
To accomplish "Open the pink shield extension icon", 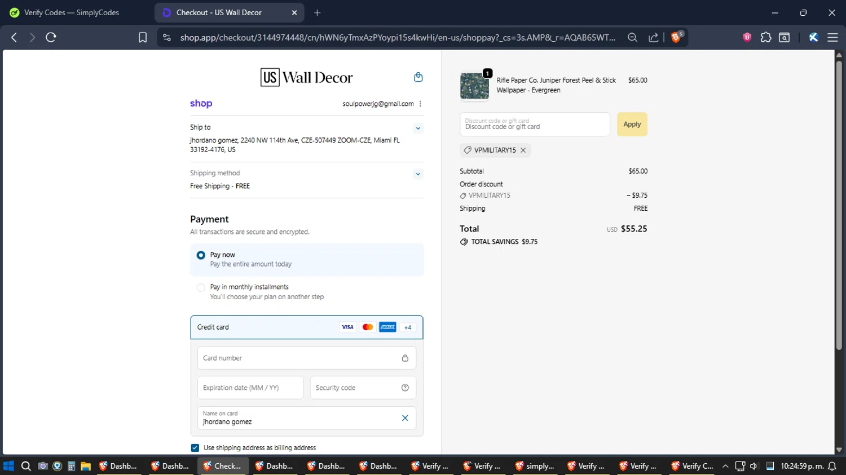I will pyautogui.click(x=747, y=37).
